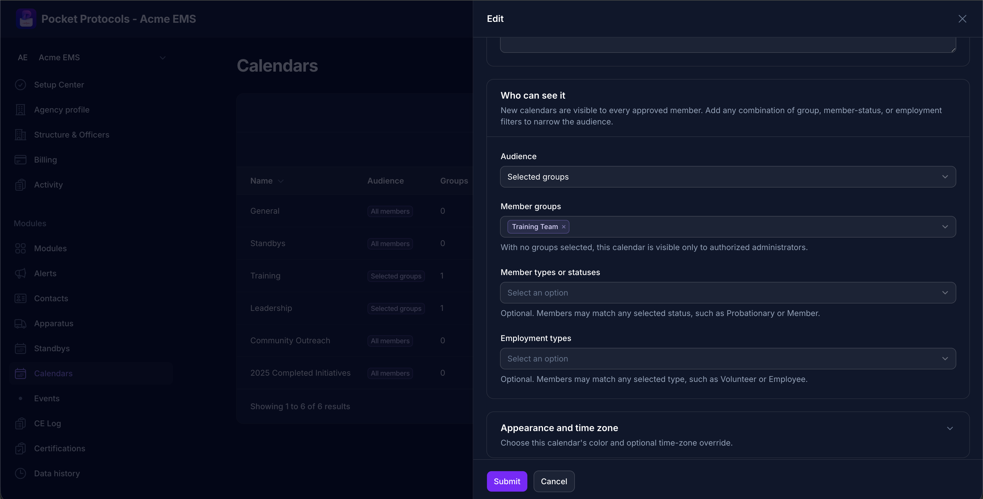Click the Data history clock icon
This screenshot has height=499, width=983.
20,473
